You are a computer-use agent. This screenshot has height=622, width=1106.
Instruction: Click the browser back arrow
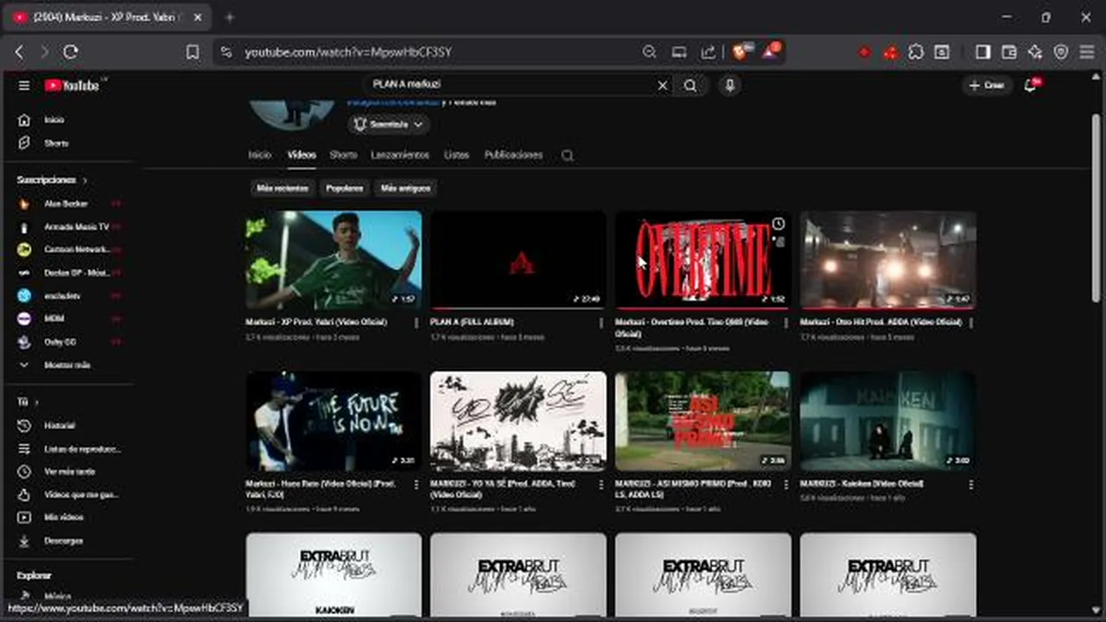pos(19,52)
